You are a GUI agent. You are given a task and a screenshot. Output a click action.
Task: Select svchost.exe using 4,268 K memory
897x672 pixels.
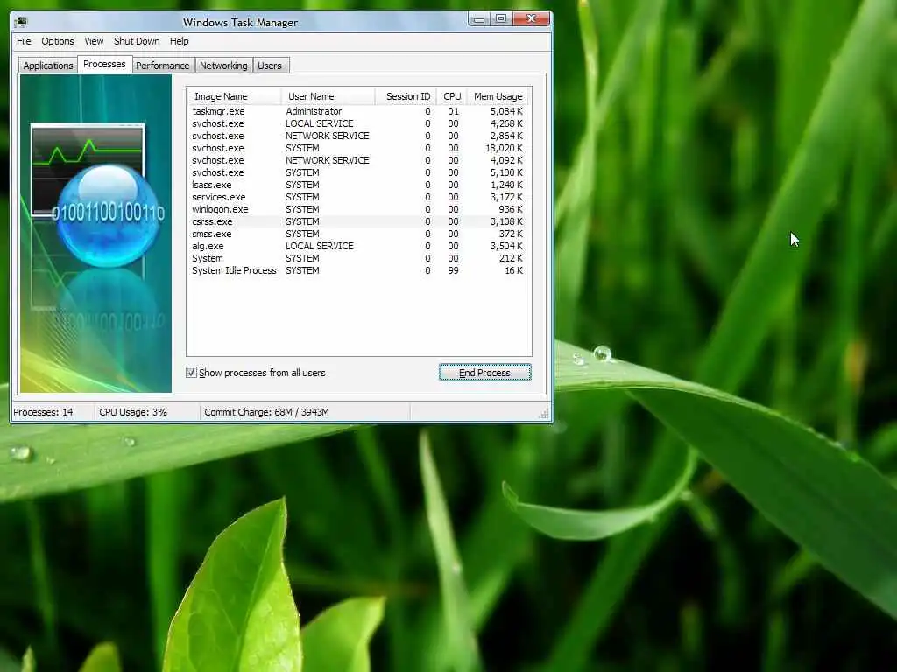click(358, 123)
